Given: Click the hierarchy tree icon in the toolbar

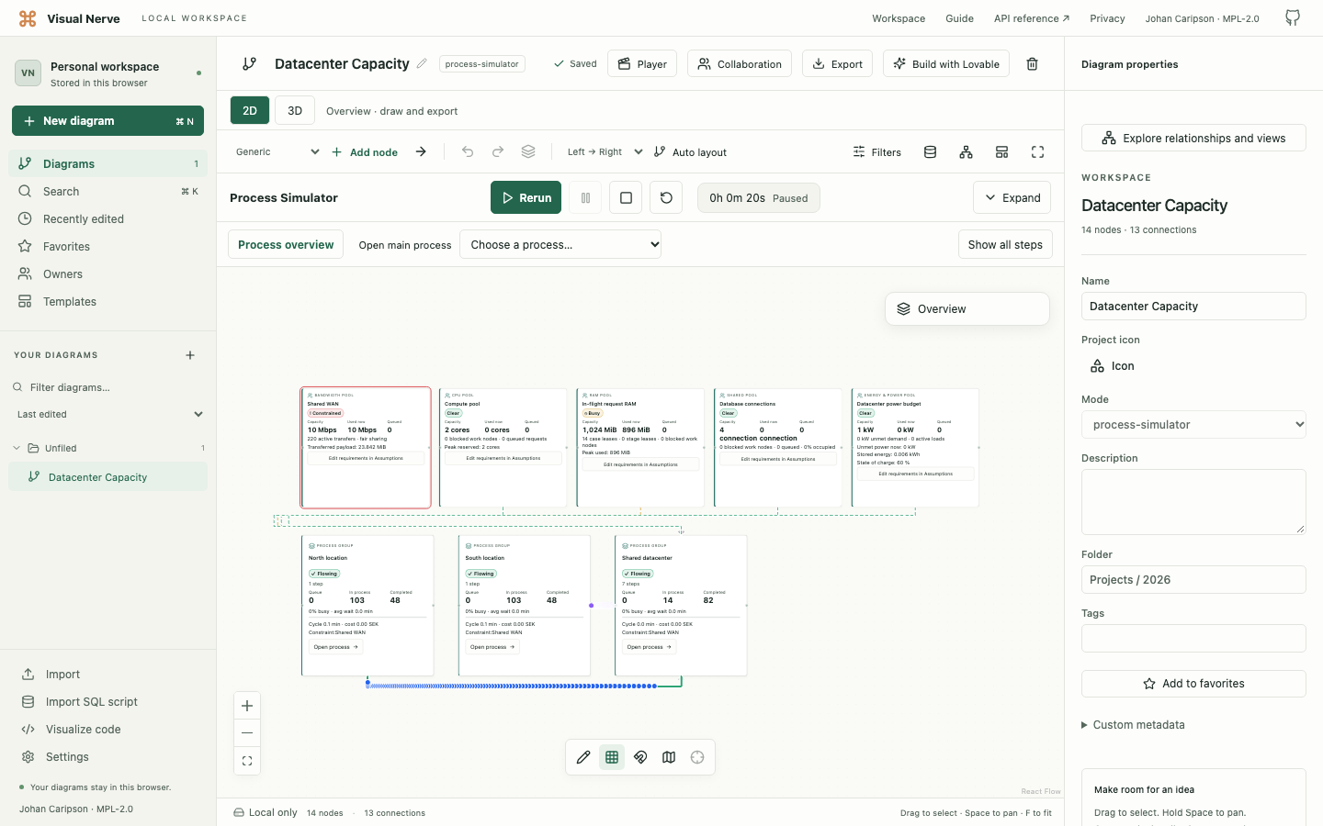Looking at the screenshot, I should coord(966,152).
